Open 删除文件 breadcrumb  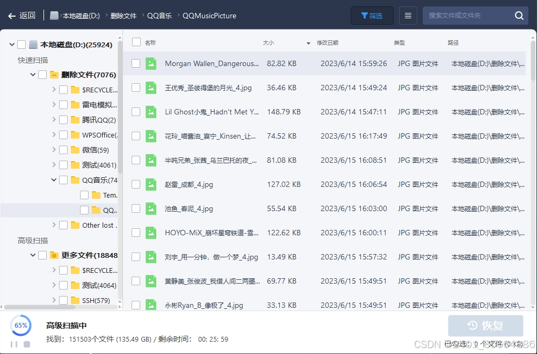click(x=124, y=16)
